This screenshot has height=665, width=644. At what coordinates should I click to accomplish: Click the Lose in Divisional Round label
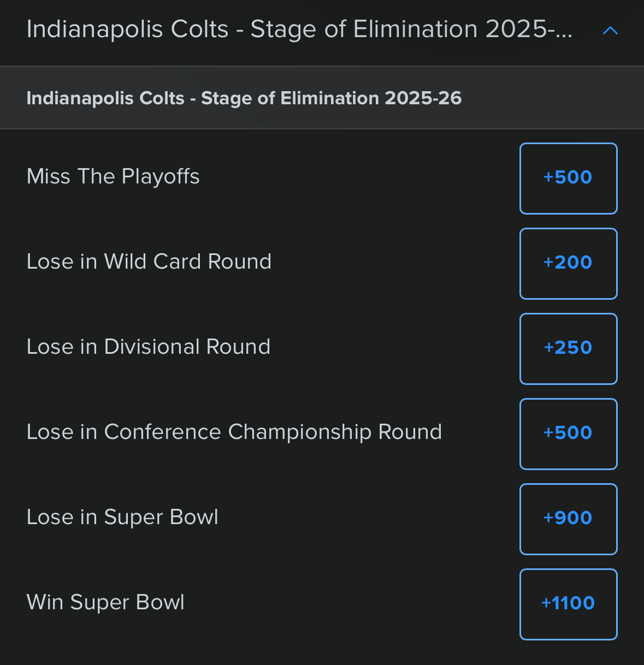pos(148,347)
